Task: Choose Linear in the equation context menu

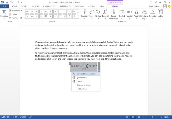Action: pyautogui.click(x=86, y=81)
